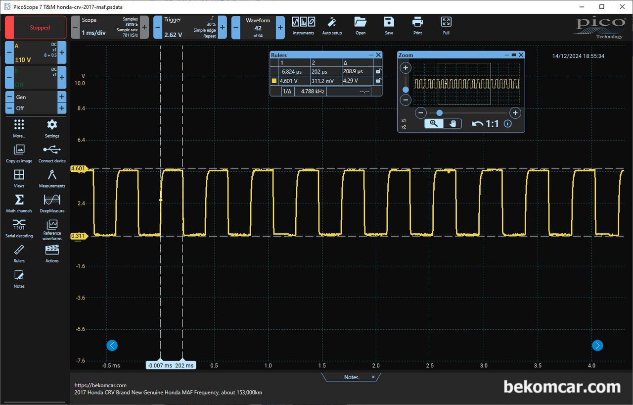Minimize the Rulers panel

(371, 55)
